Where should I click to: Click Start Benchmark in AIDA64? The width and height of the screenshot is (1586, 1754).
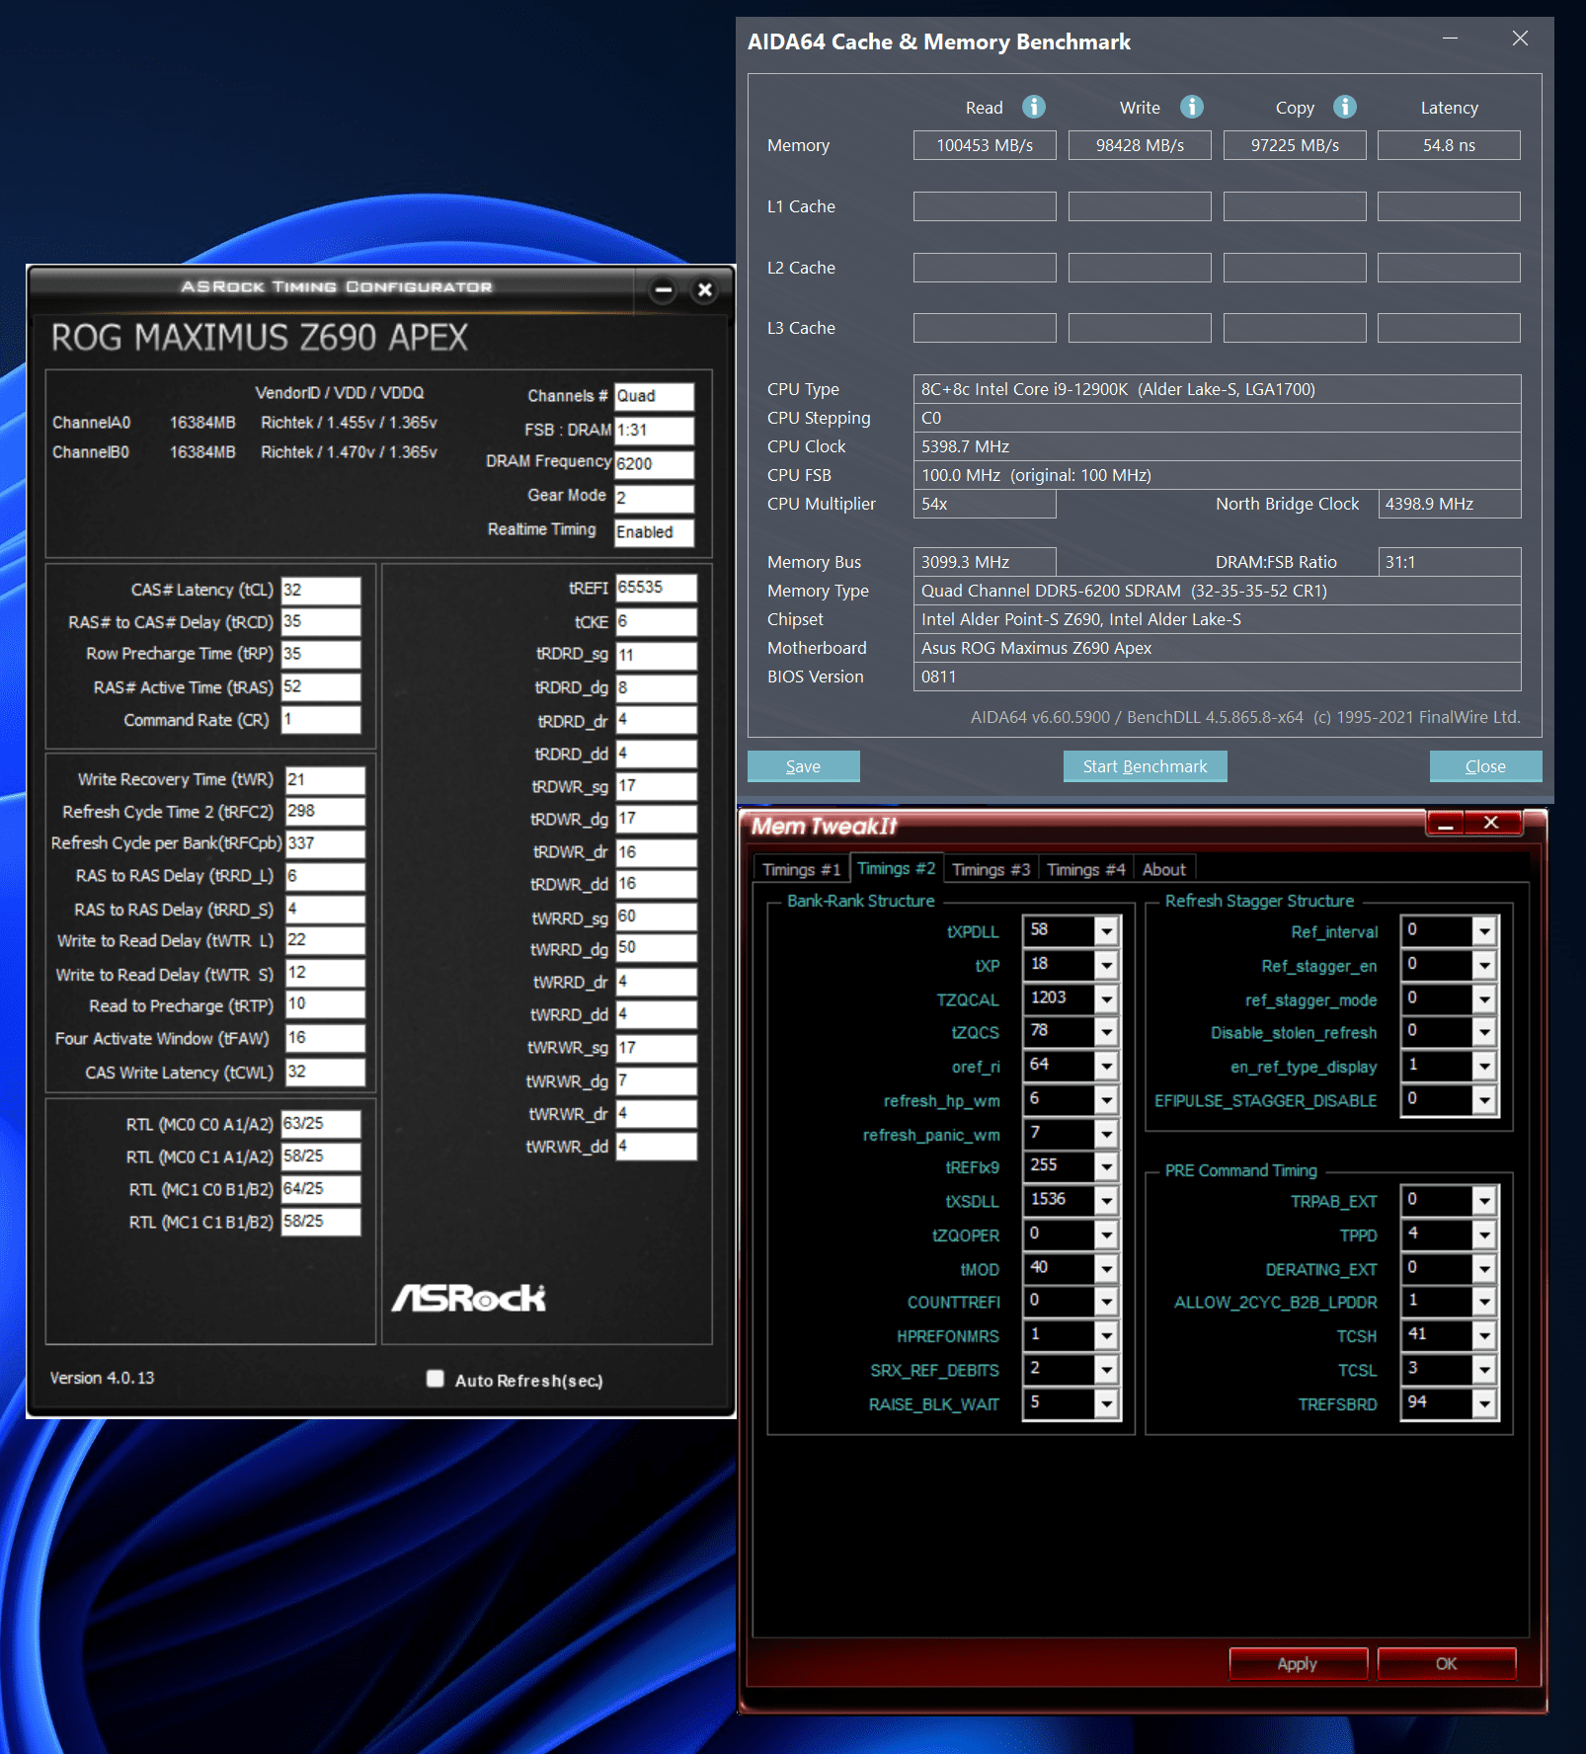coord(1145,766)
